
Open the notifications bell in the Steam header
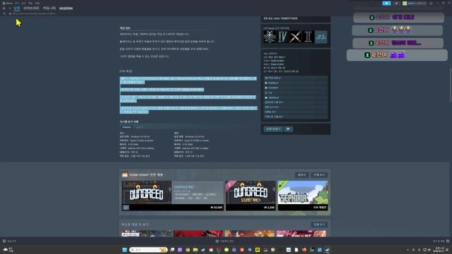click(396, 3)
